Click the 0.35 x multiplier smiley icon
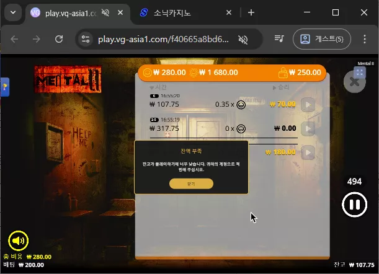The width and height of the screenshot is (379, 274). pyautogui.click(x=241, y=105)
